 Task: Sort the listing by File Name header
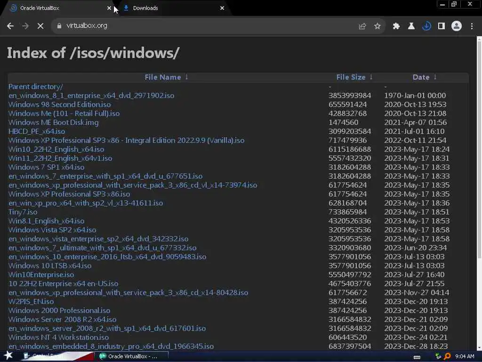coord(163,77)
